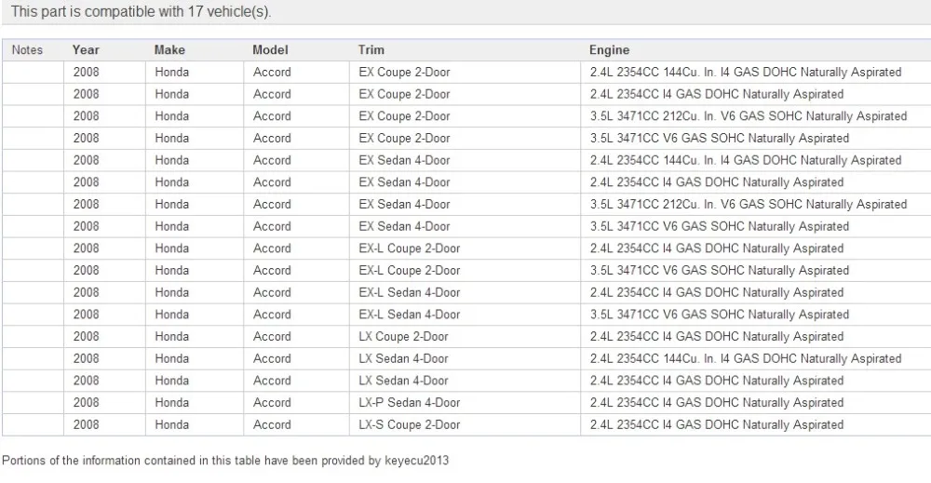The width and height of the screenshot is (931, 483).
Task: Click the 3.5L engine cell for EX-L Coupe
Action: click(756, 270)
